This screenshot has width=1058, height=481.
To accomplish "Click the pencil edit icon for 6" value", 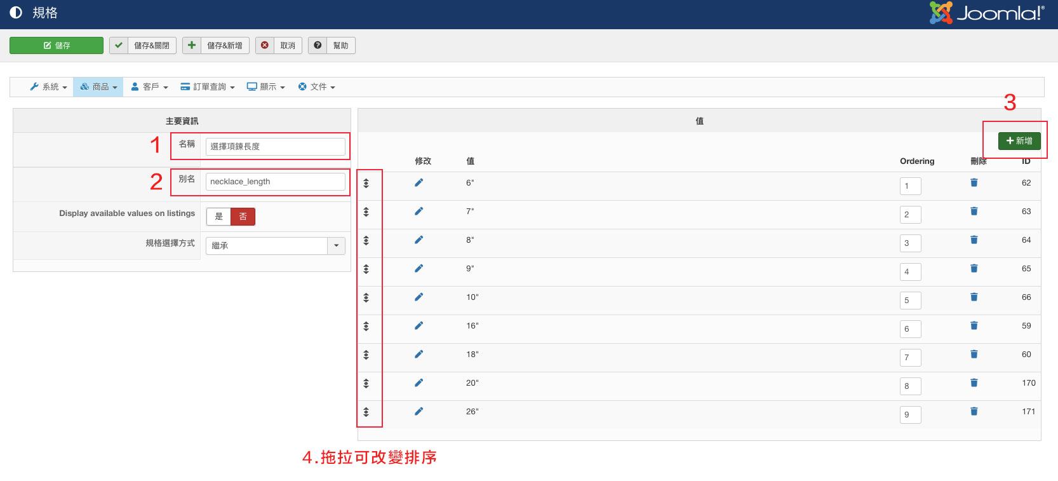I will click(419, 183).
